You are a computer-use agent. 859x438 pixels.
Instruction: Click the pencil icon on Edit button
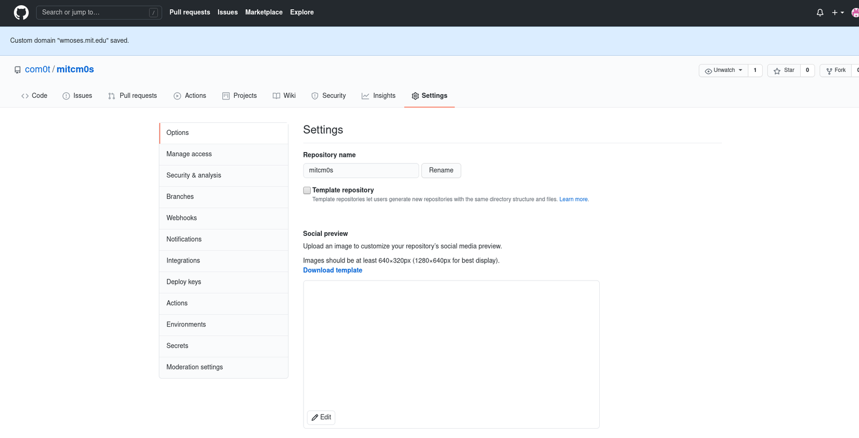point(315,418)
